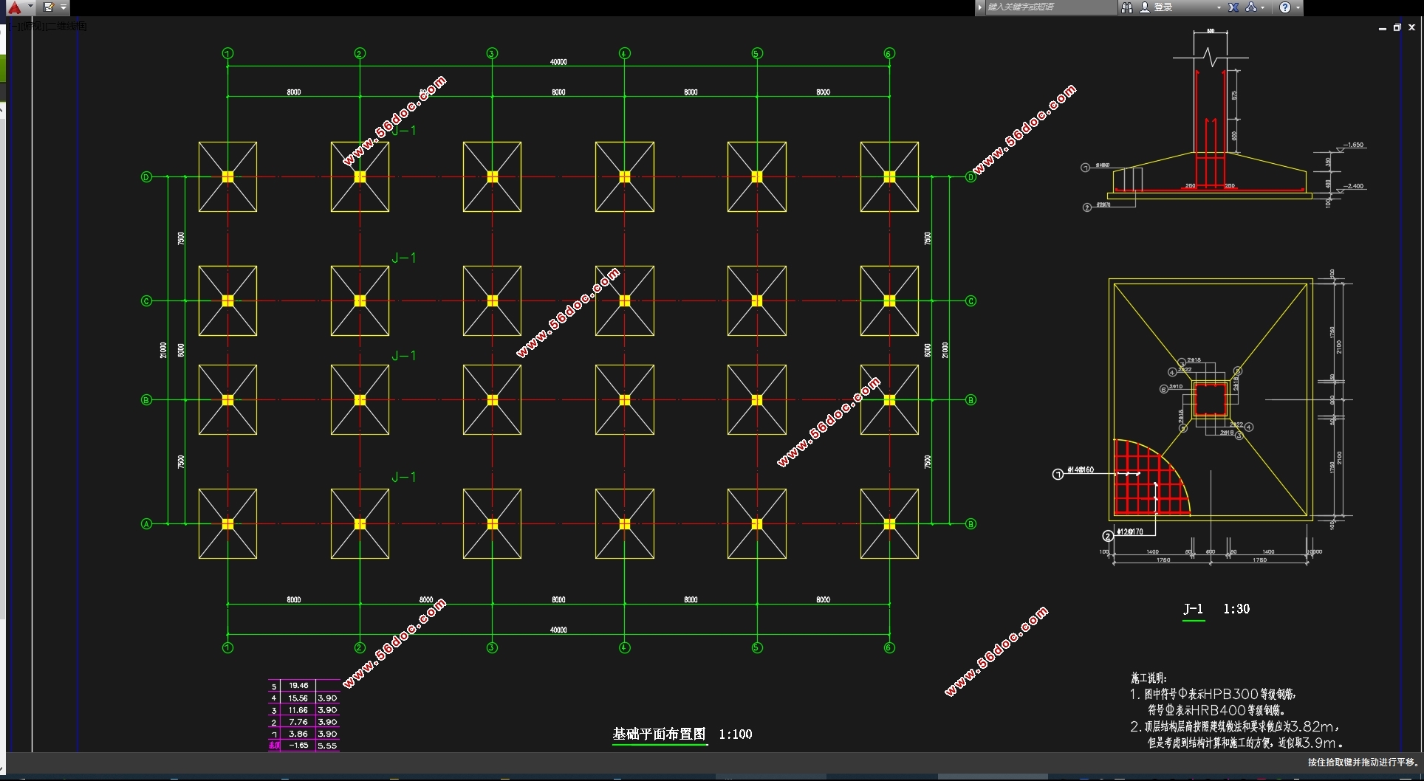
Task: Open the [-] viewport controls menu
Action: tap(16, 27)
